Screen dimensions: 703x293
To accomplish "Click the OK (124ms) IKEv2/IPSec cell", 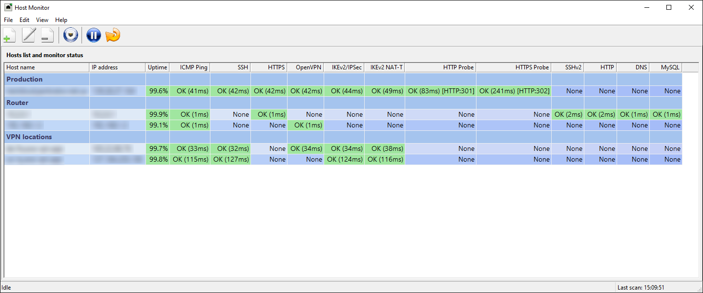I will [x=344, y=159].
